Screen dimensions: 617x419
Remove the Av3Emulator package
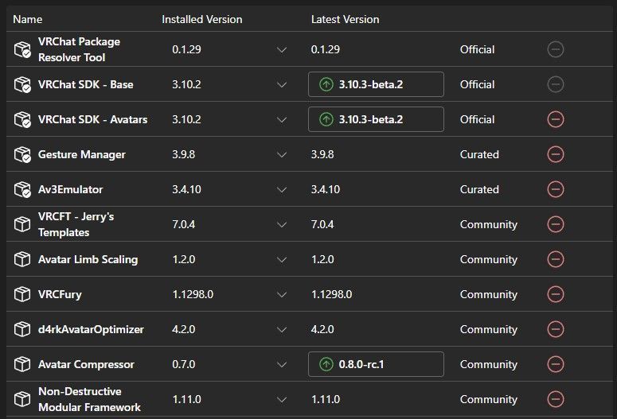click(x=556, y=189)
